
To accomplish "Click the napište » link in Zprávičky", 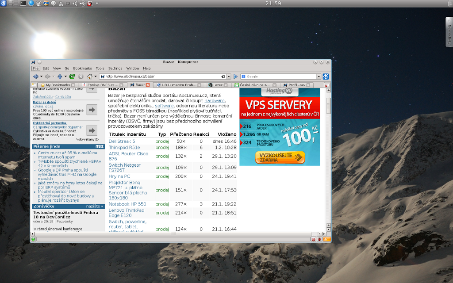I will tap(95, 207).
